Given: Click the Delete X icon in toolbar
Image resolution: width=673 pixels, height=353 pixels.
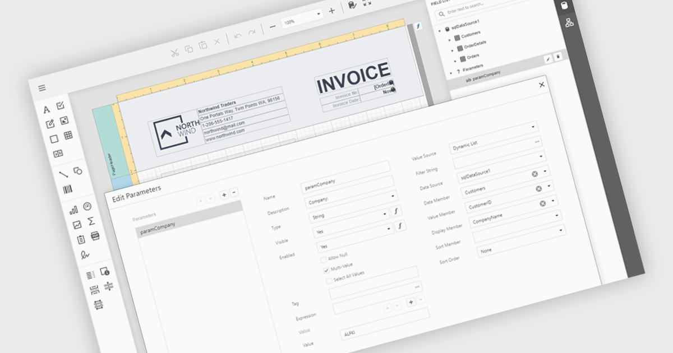Looking at the screenshot, I should [217, 41].
